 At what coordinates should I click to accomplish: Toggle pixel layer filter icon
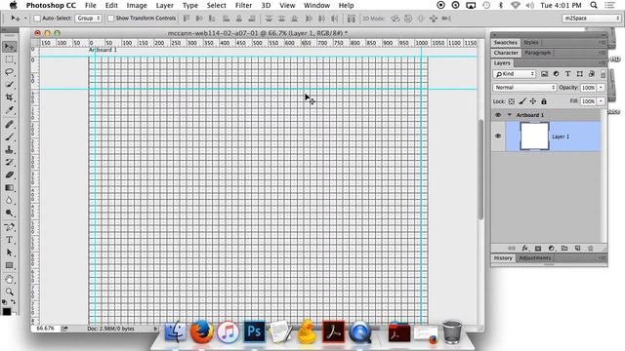click(x=544, y=74)
